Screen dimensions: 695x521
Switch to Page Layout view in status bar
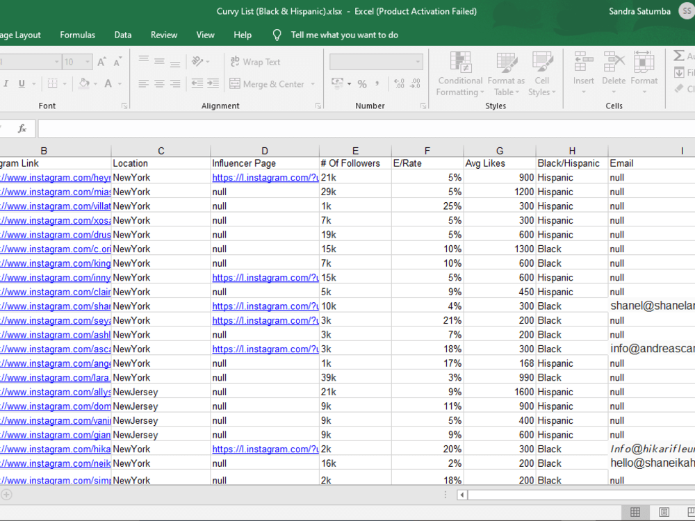click(x=664, y=513)
